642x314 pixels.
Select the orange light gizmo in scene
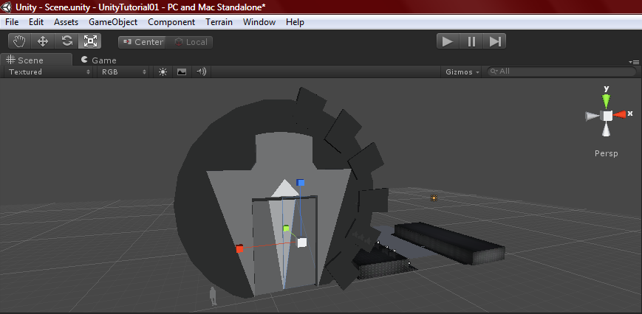[434, 198]
